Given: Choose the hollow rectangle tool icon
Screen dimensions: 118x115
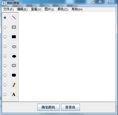Looking at the screenshot, I should [14, 27].
